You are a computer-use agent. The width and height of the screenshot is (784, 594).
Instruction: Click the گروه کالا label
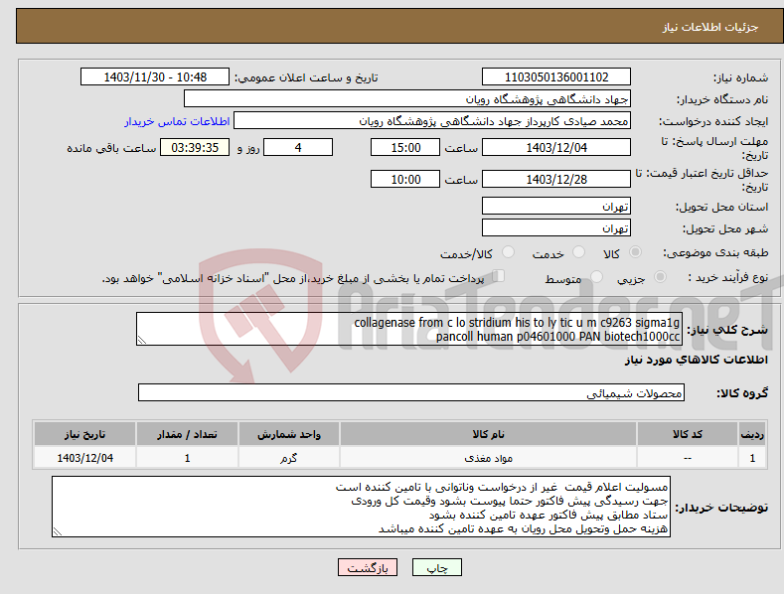point(742,393)
